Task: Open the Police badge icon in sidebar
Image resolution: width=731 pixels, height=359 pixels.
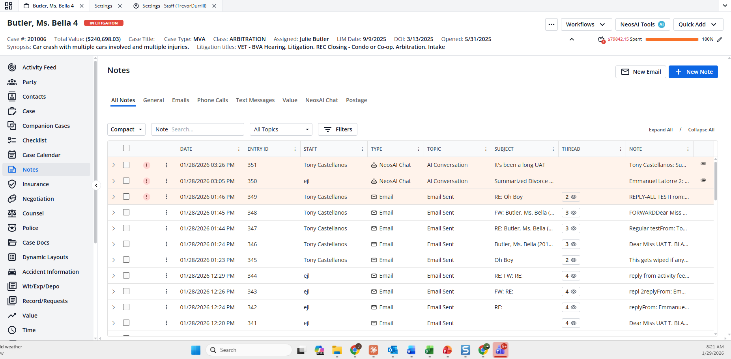Action: coord(12,228)
